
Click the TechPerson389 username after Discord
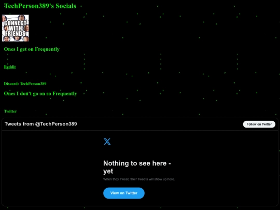tap(33, 83)
